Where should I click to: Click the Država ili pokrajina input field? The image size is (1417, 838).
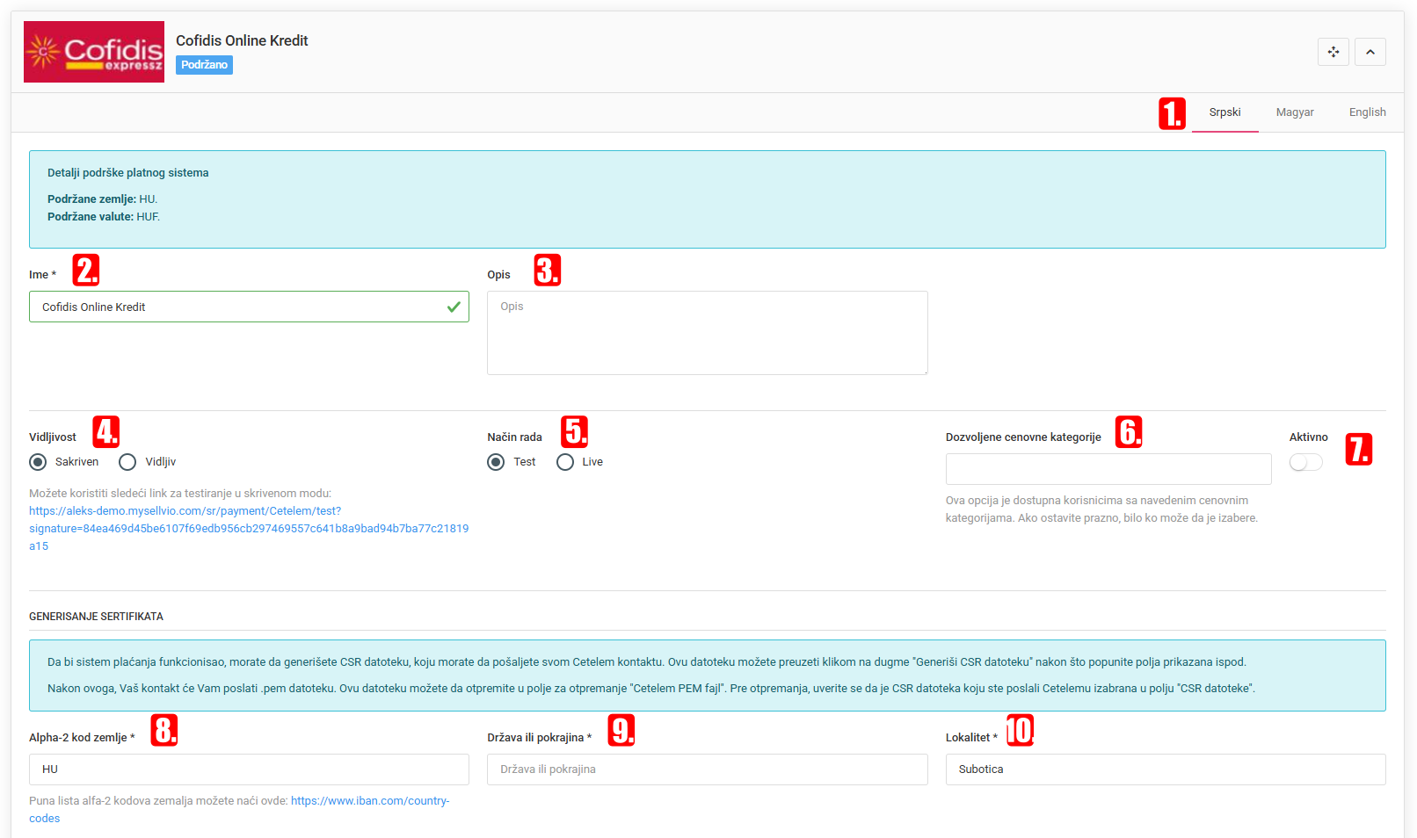point(707,769)
